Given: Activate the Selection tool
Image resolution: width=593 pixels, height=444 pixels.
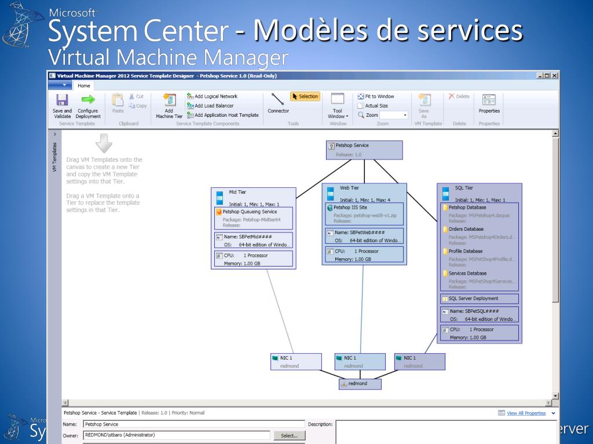Looking at the screenshot, I should tap(305, 97).
